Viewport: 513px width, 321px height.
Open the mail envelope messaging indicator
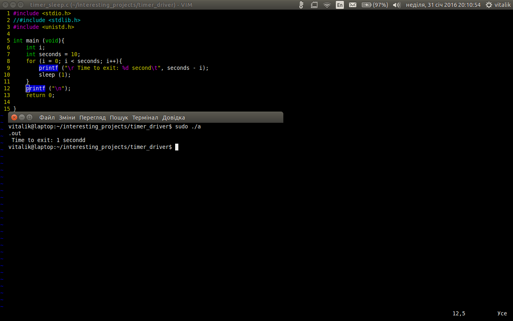point(353,5)
